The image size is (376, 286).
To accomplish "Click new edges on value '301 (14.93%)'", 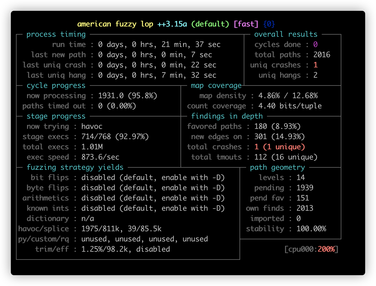I will 280,137.
